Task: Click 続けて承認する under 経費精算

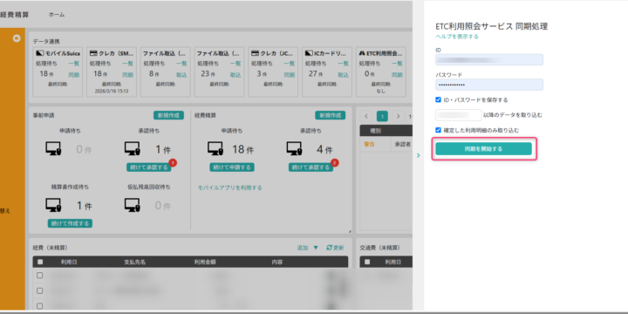Action: coord(311,167)
